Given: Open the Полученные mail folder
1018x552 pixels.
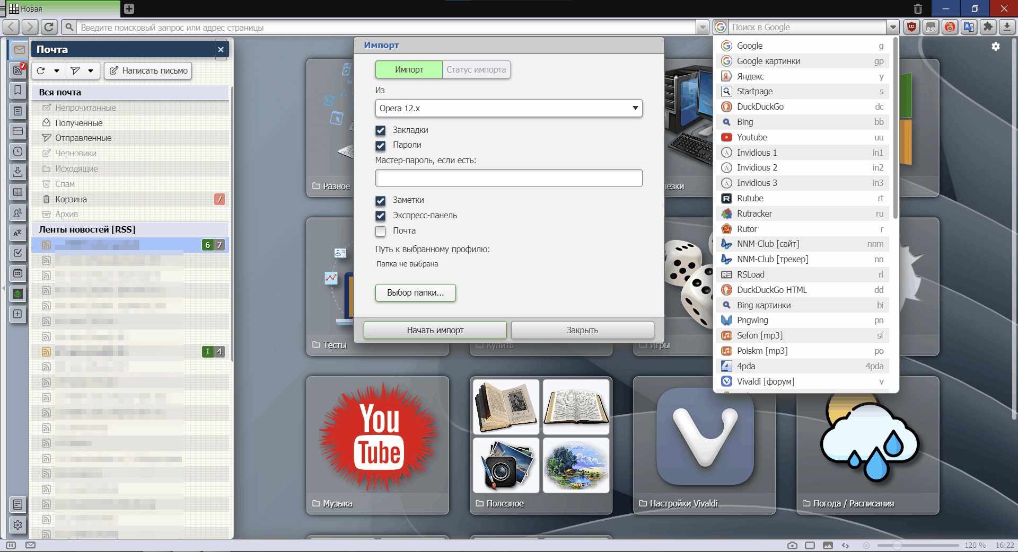Looking at the screenshot, I should point(130,123).
